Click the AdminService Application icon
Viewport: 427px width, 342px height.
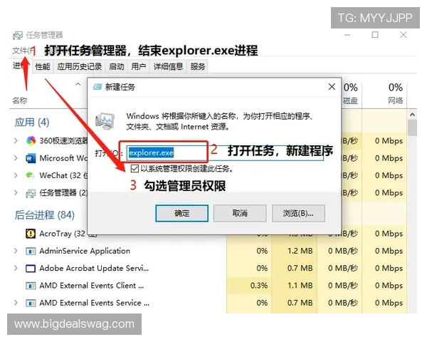31,251
